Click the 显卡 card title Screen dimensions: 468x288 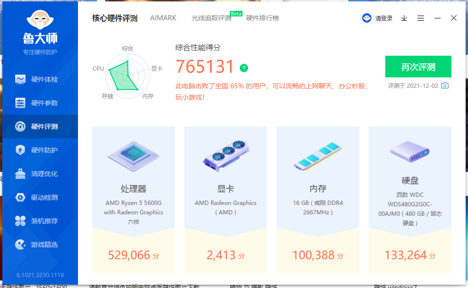225,189
